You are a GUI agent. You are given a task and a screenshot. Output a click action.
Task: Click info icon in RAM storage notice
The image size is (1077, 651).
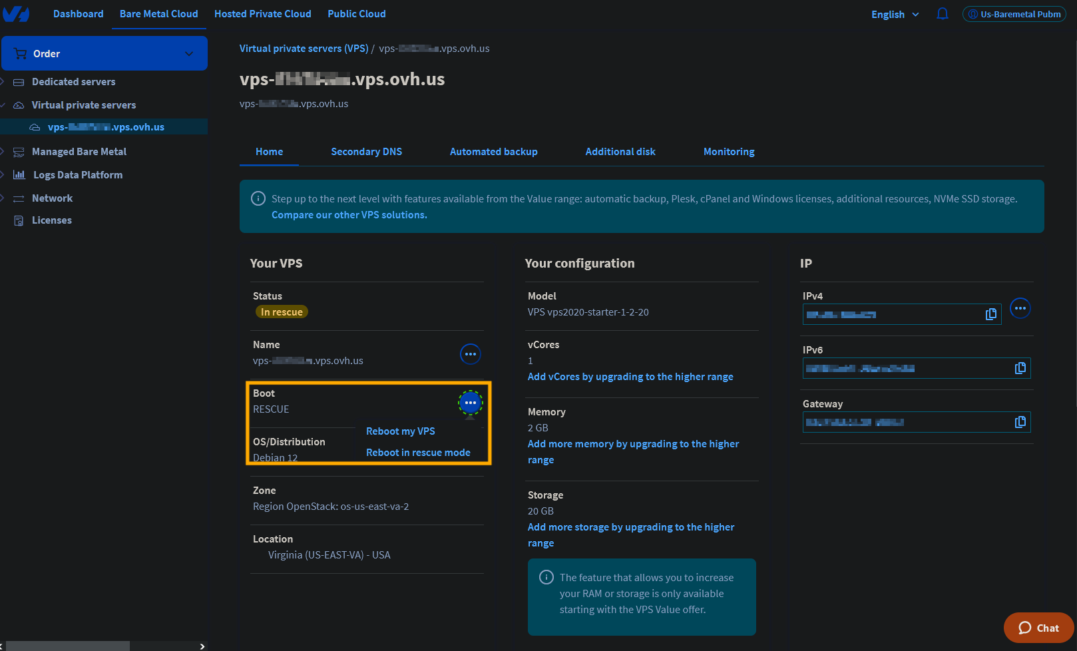point(546,577)
